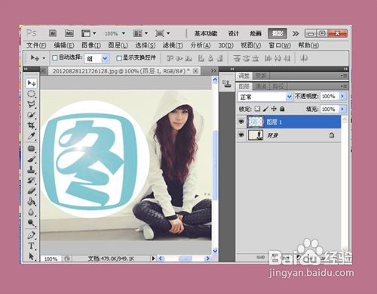377x294 pixels.
Task: Show more workspaces with >> button
Action: coord(296,33)
